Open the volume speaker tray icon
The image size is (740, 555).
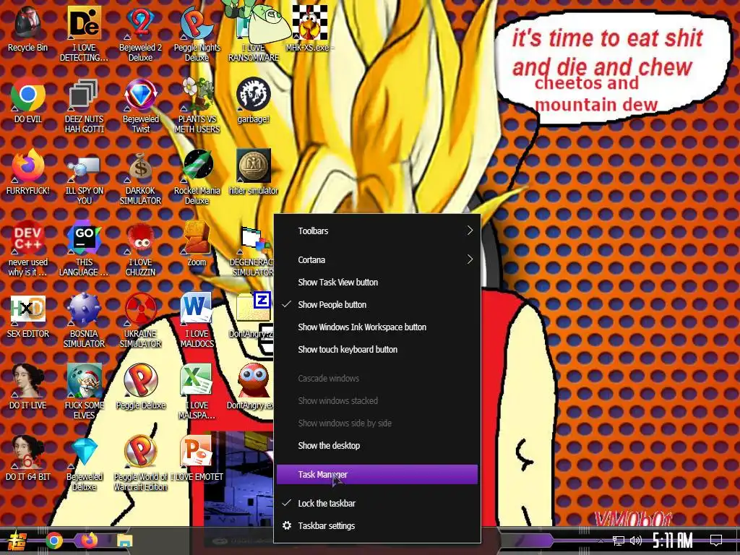(636, 541)
